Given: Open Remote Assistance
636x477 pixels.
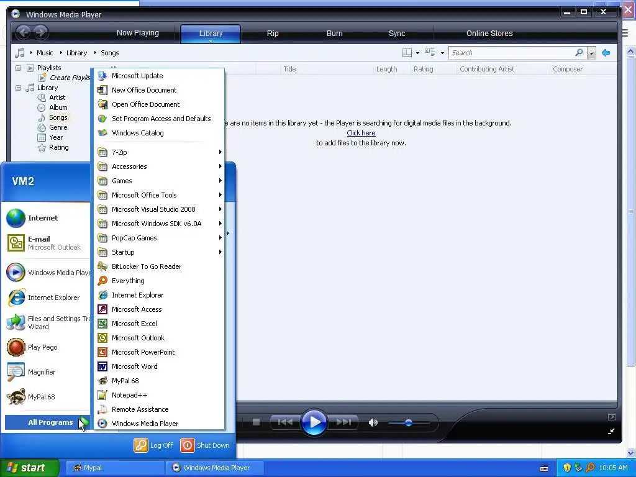Looking at the screenshot, I should (159, 409).
